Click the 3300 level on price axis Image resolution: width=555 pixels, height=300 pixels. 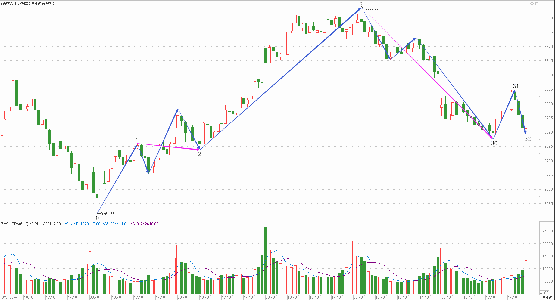pyautogui.click(x=548, y=104)
